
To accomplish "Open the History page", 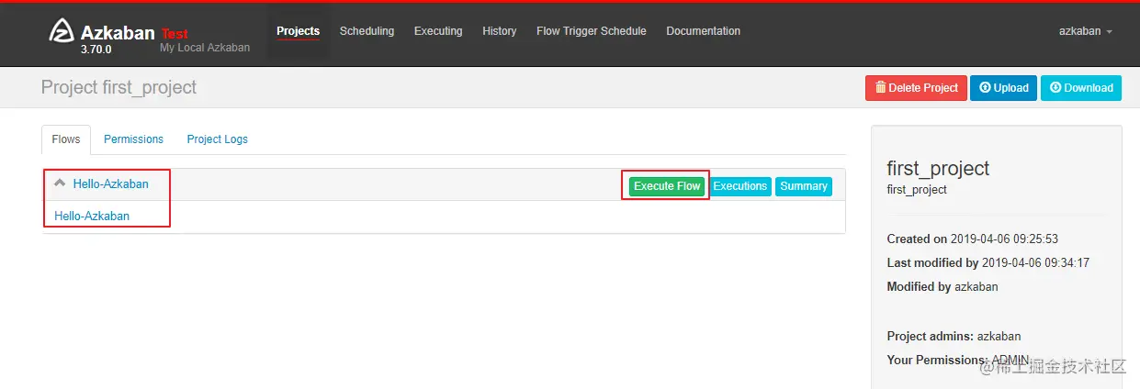I will (x=499, y=31).
